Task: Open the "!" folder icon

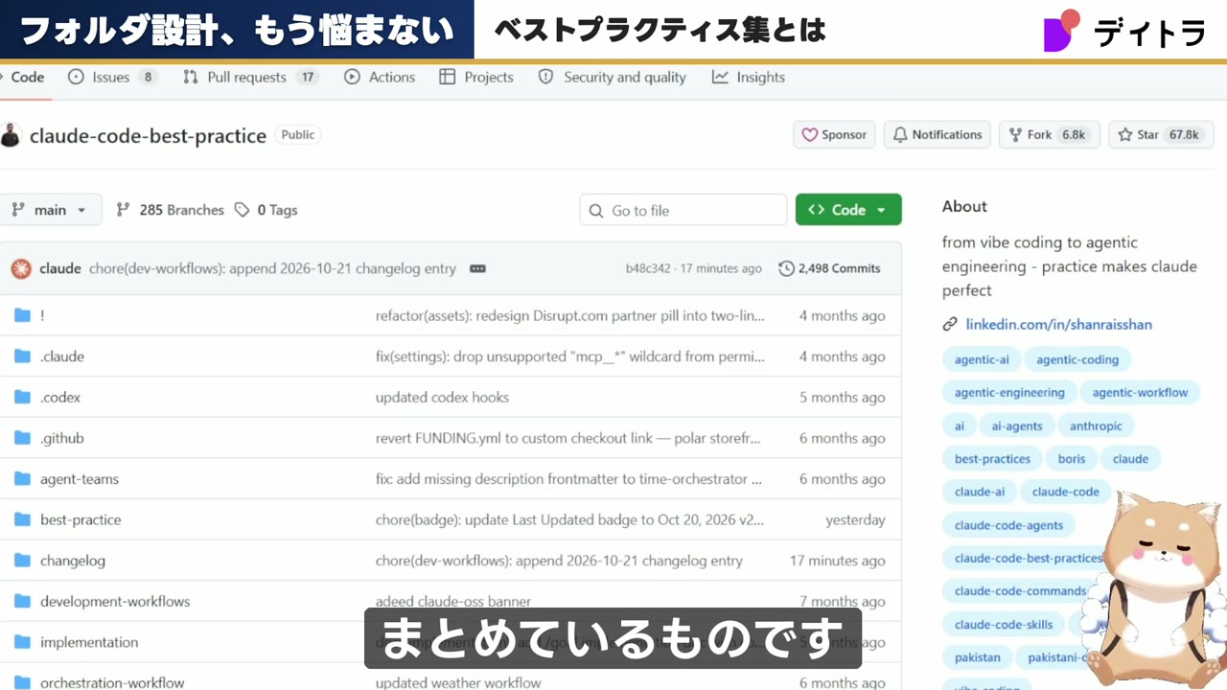Action: pyautogui.click(x=23, y=315)
